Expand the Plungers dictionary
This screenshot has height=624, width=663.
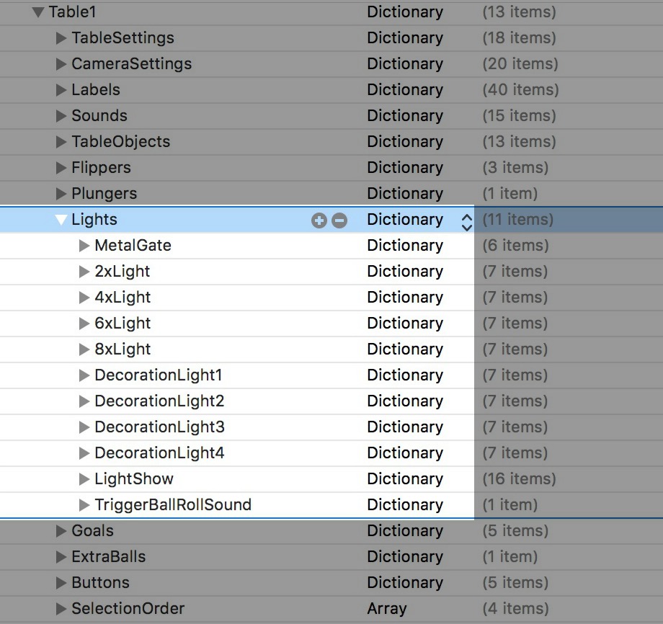click(x=61, y=193)
